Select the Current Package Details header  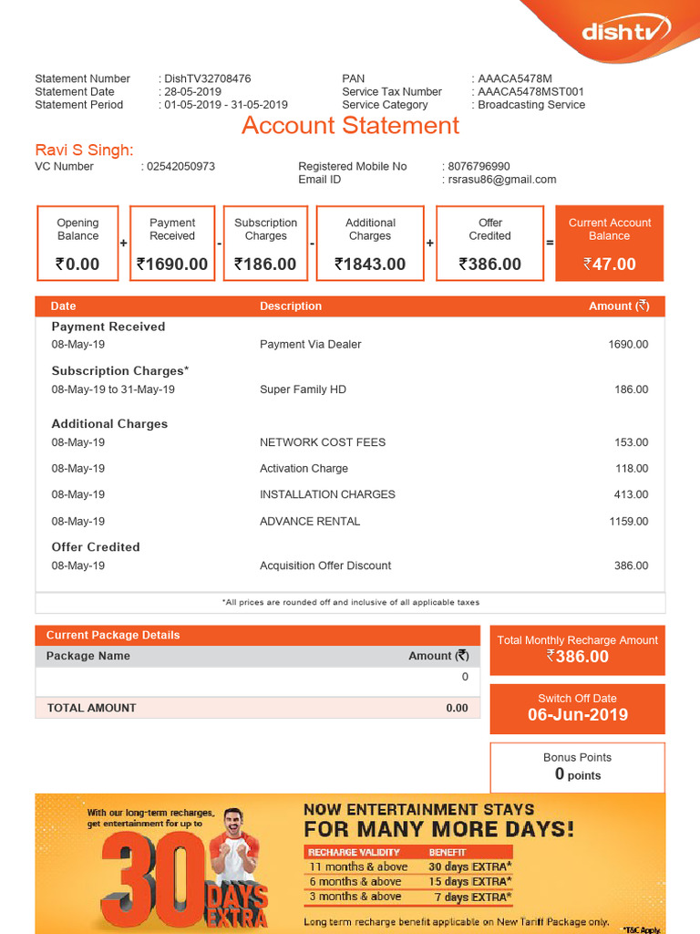point(257,635)
